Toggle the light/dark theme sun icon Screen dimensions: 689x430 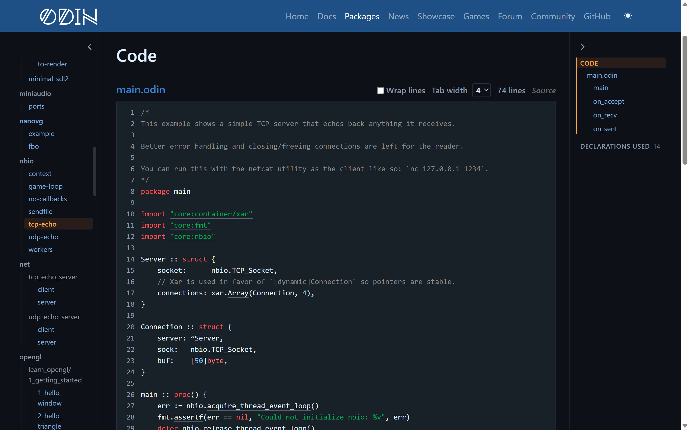pyautogui.click(x=628, y=16)
